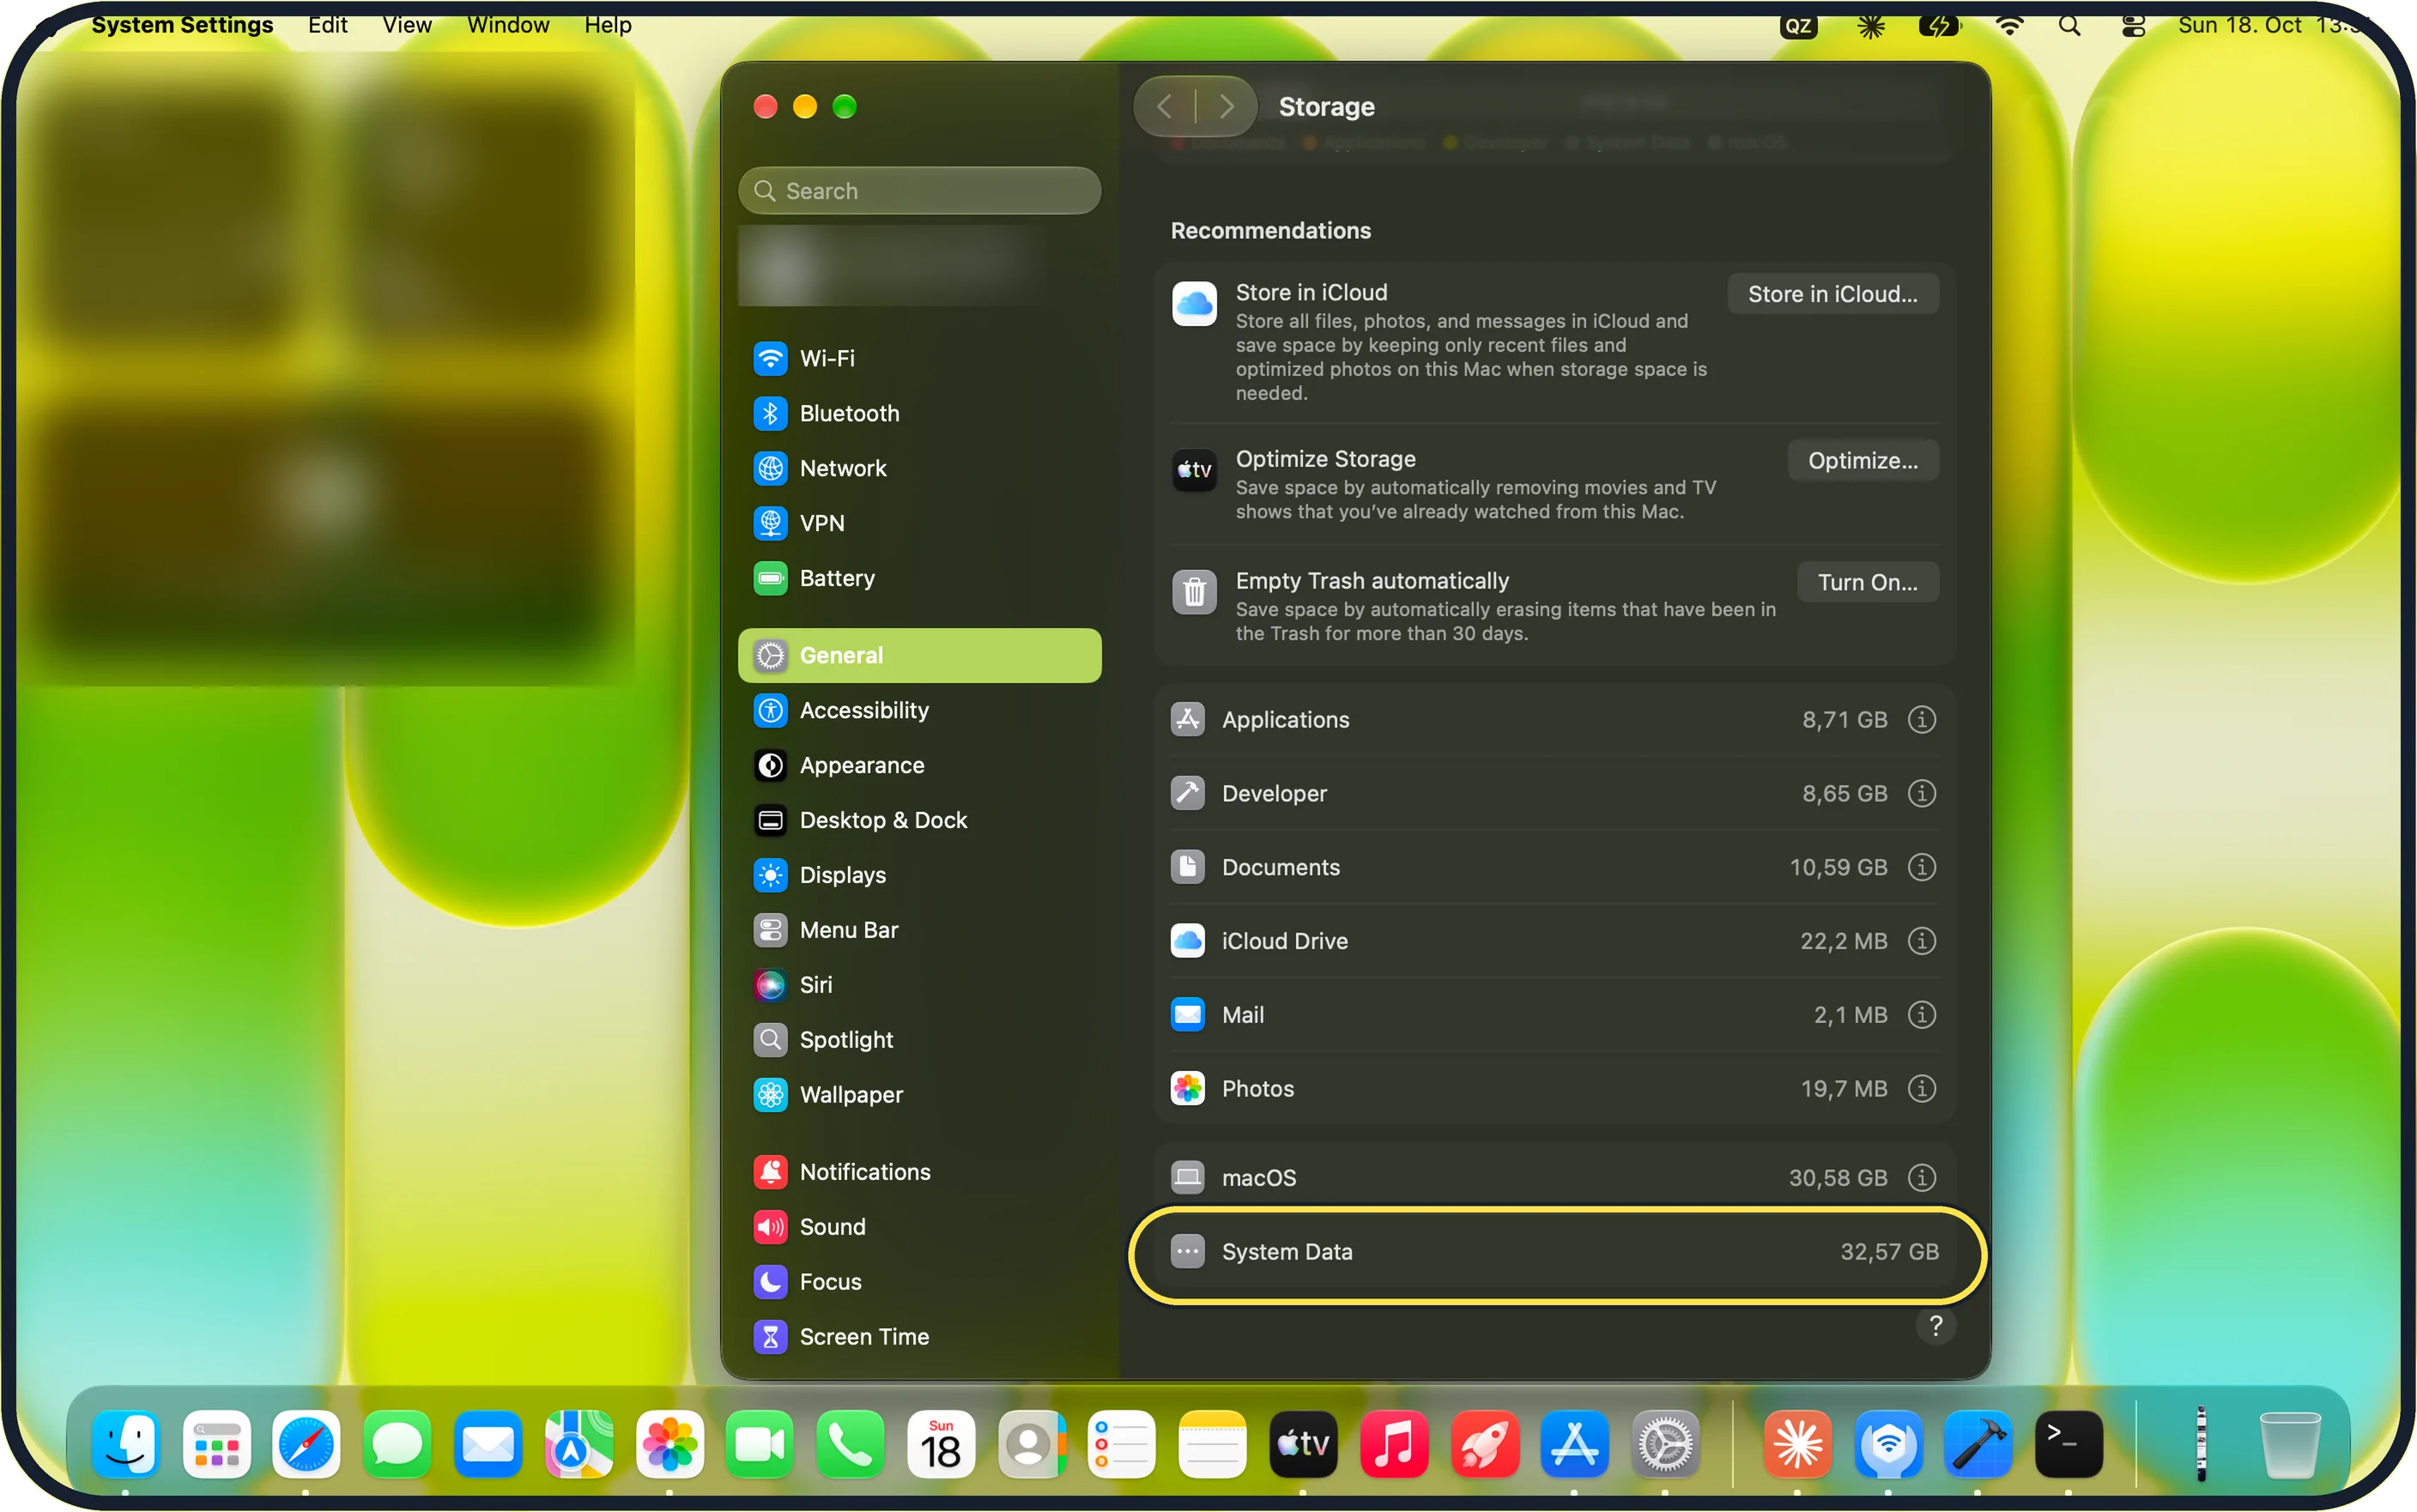Open Trash in the Dock
The image size is (2417, 1512).
[x=2289, y=1444]
